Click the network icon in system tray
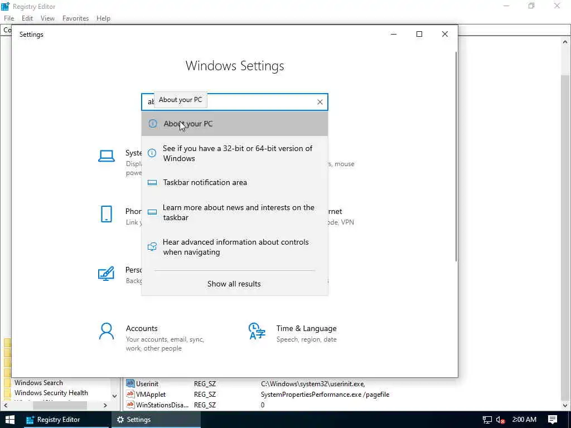Image resolution: width=571 pixels, height=428 pixels. point(487,420)
